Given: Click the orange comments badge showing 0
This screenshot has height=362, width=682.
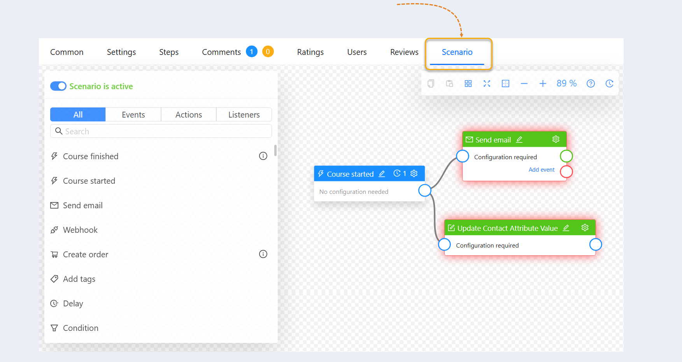Looking at the screenshot, I should pos(268,51).
